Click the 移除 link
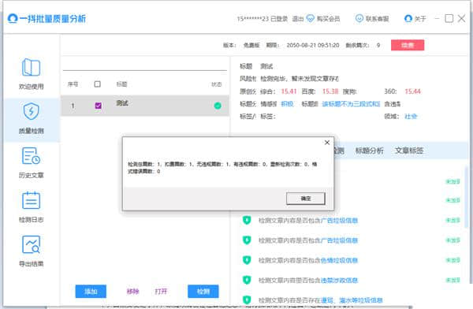Viewport: 473px width, 309px height. (132, 292)
